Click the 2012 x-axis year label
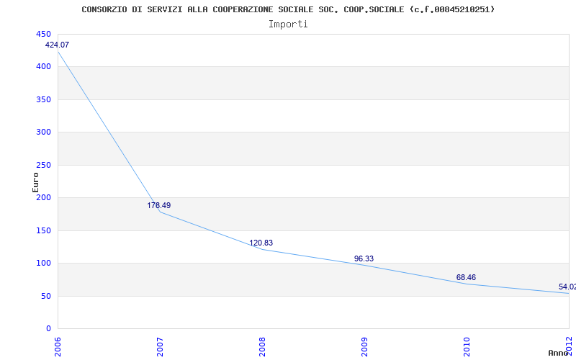 pos(569,346)
